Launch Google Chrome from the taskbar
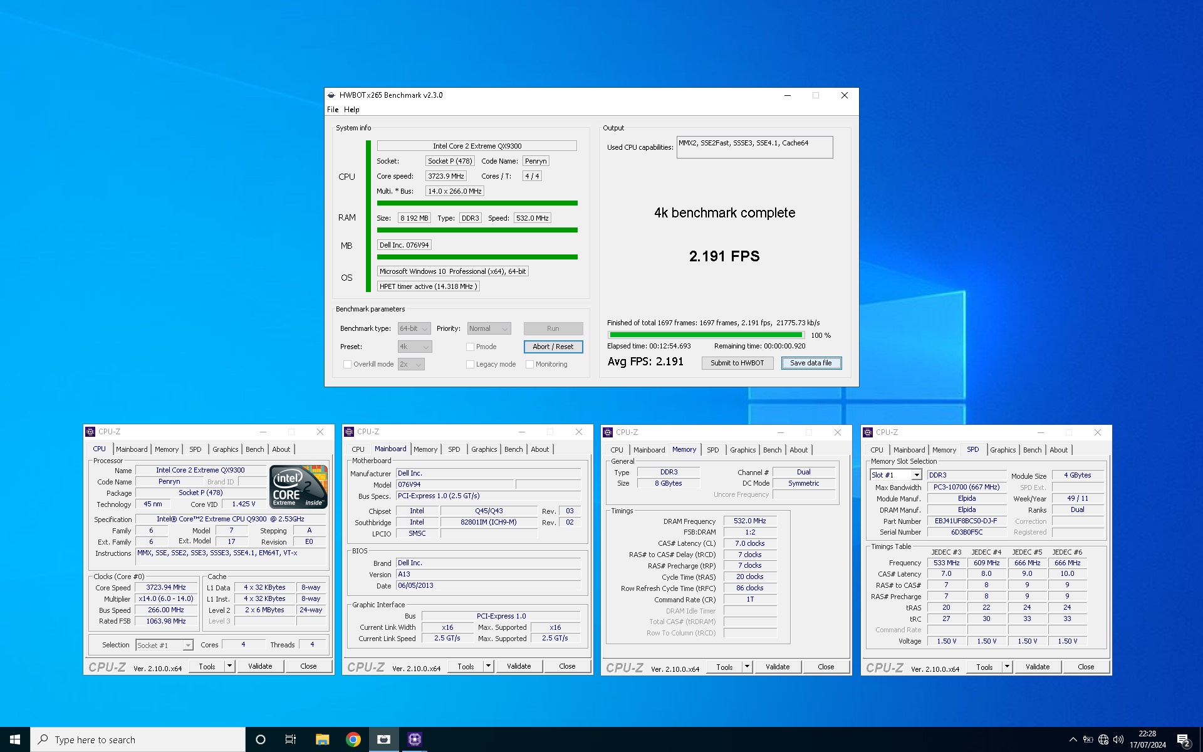Image resolution: width=1203 pixels, height=752 pixels. point(353,739)
